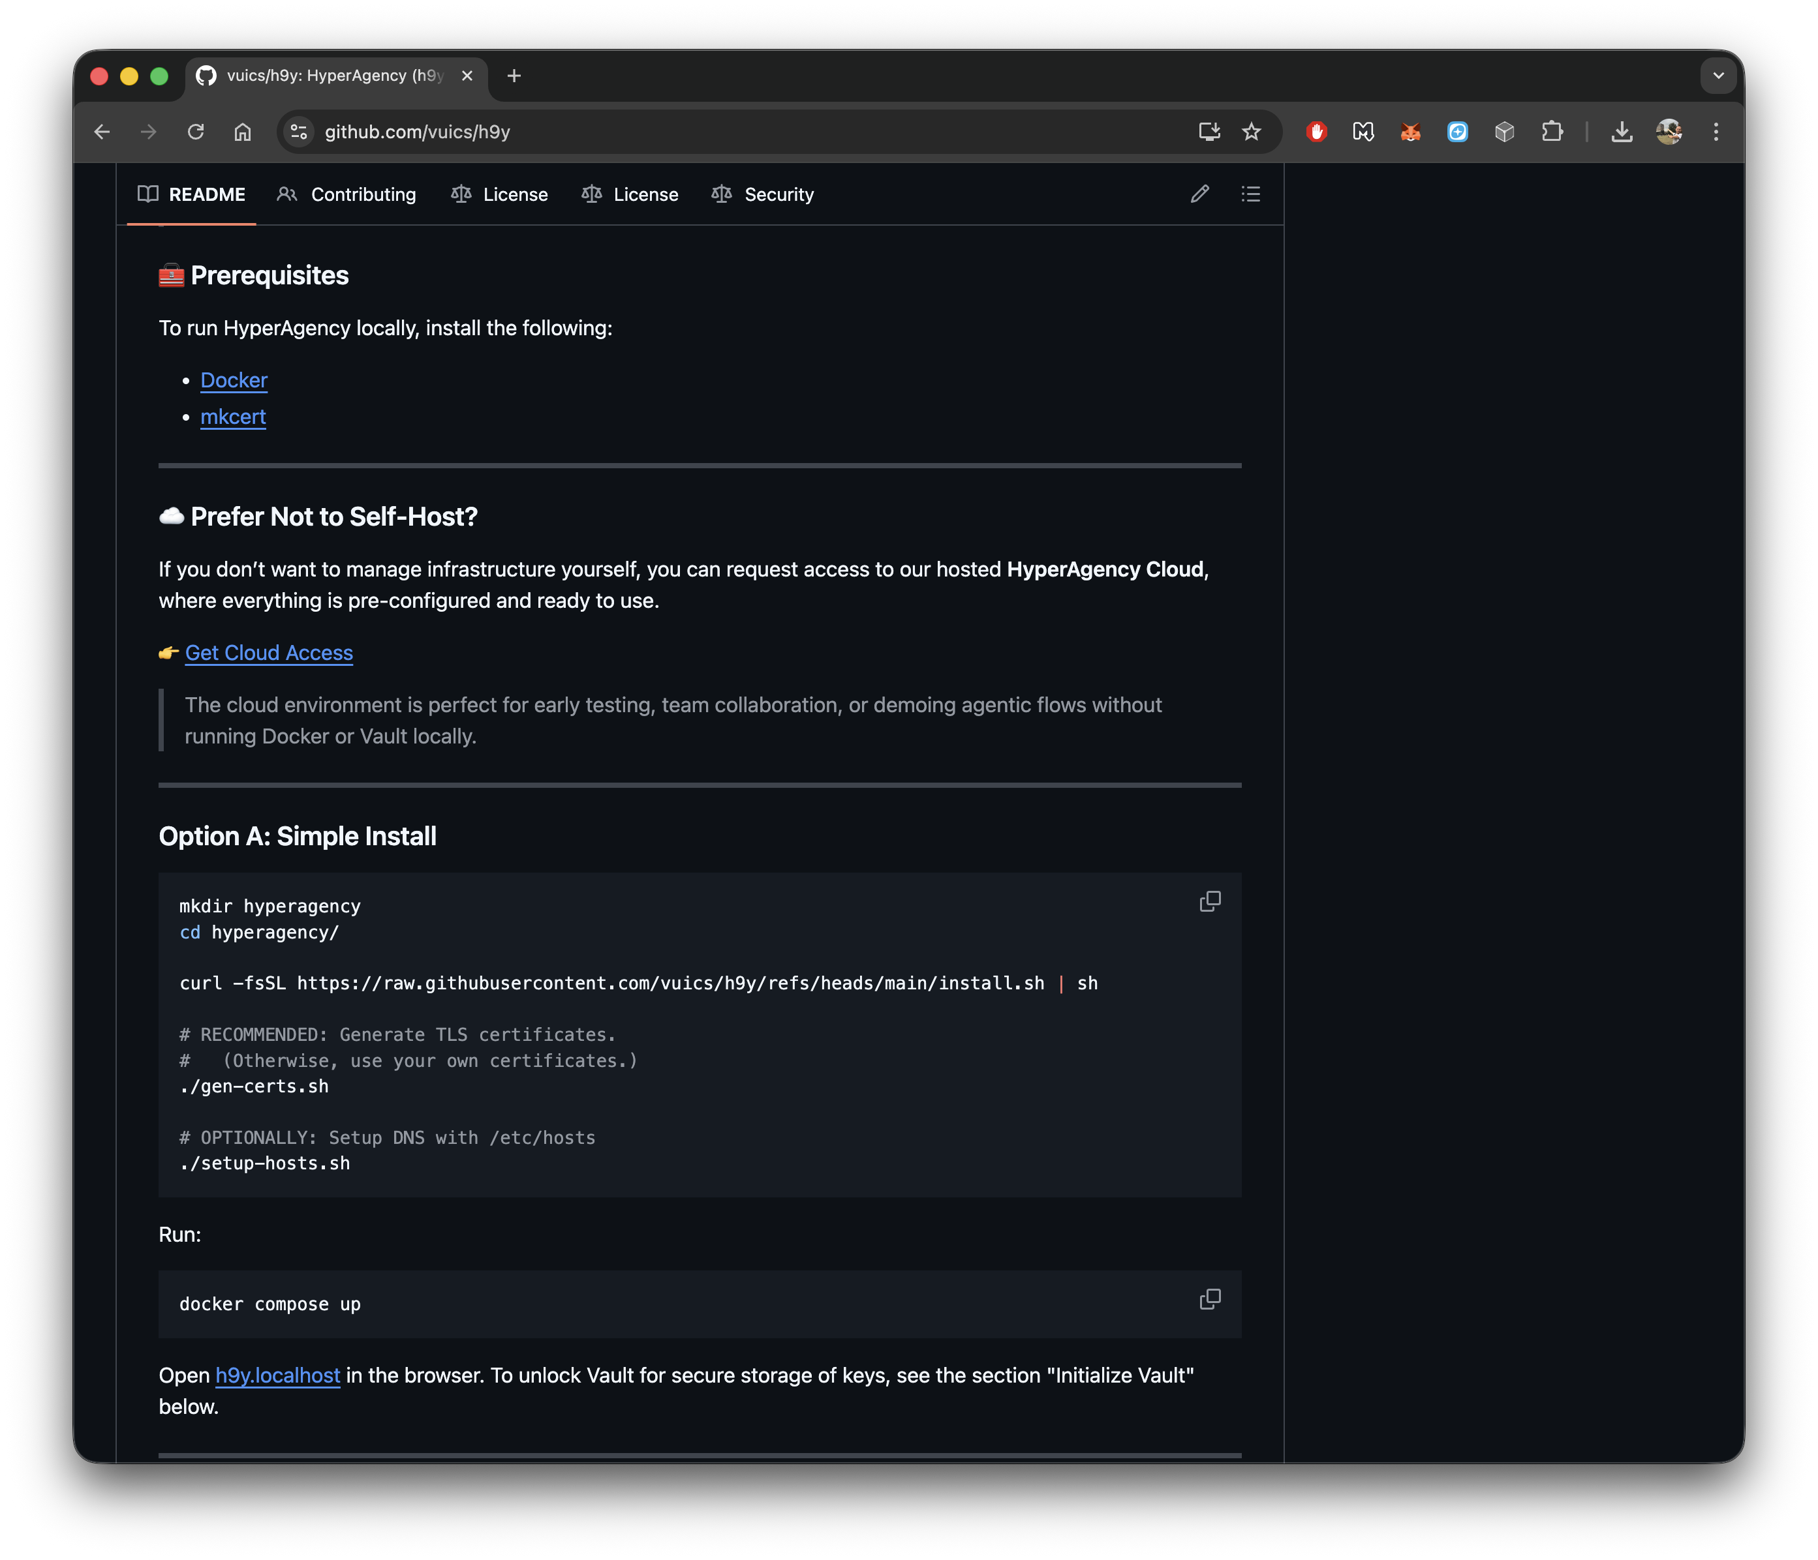Bookmark this page with star icon
This screenshot has width=1818, height=1560.
coord(1251,132)
